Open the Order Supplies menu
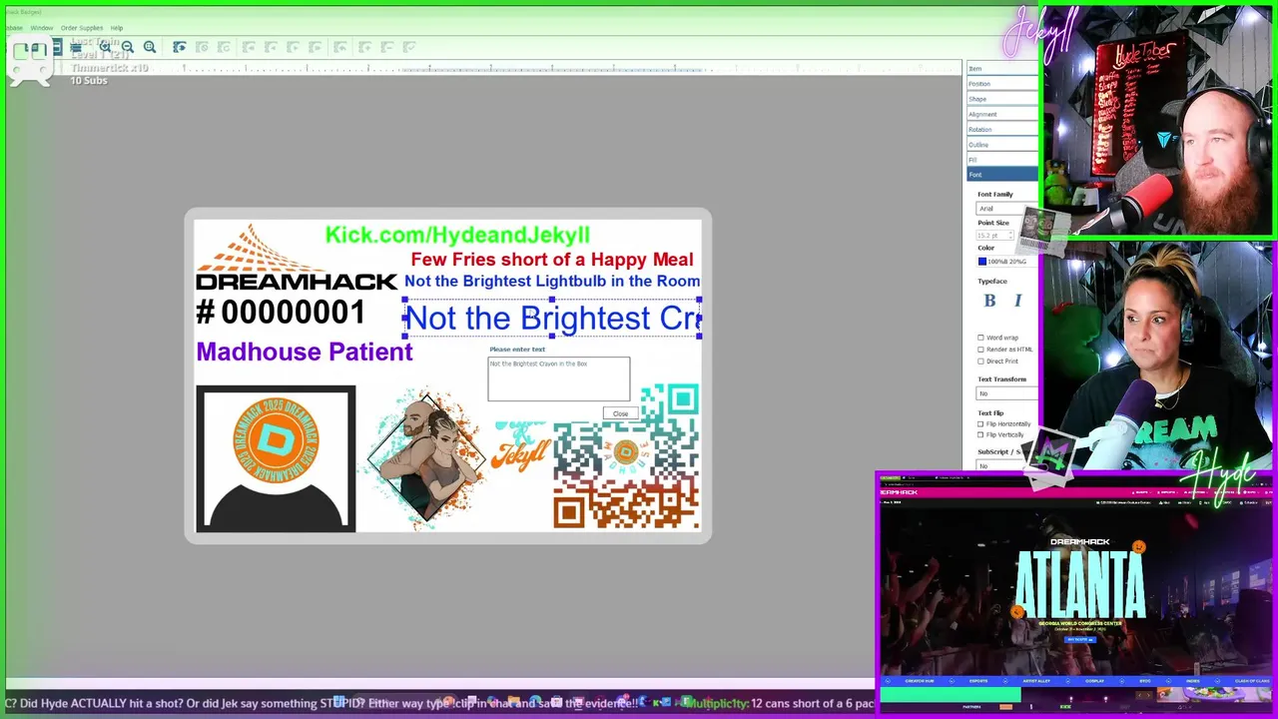 coord(82,28)
